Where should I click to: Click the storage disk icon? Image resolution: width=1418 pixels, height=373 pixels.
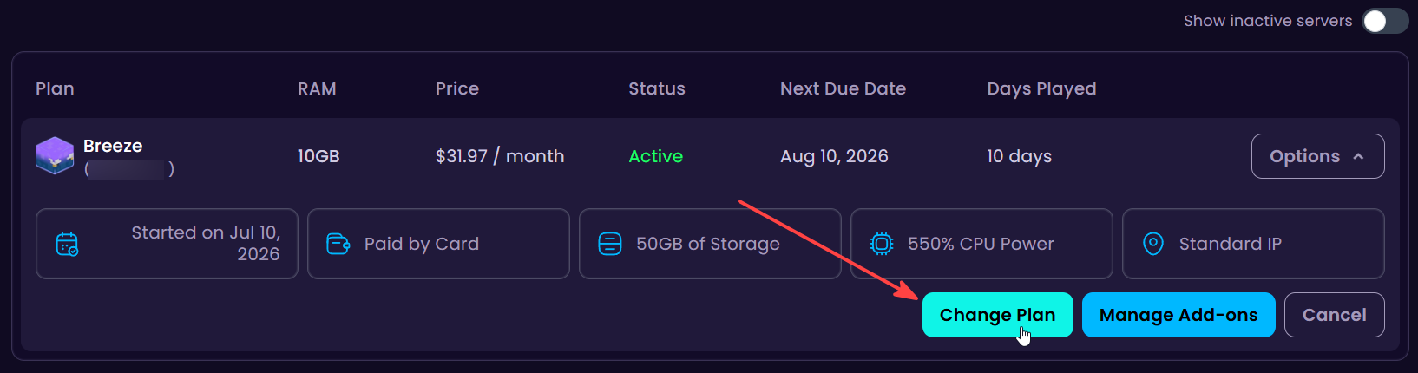point(610,244)
